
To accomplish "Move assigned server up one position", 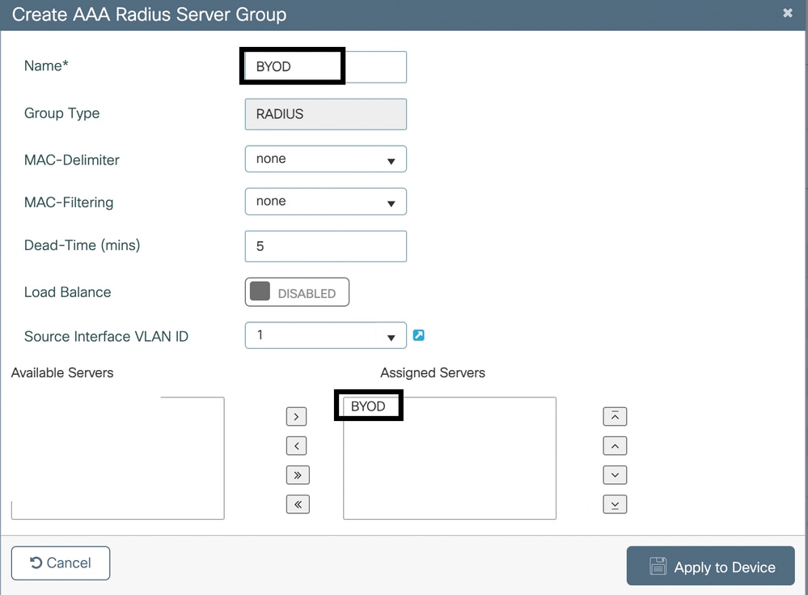I will pos(615,445).
